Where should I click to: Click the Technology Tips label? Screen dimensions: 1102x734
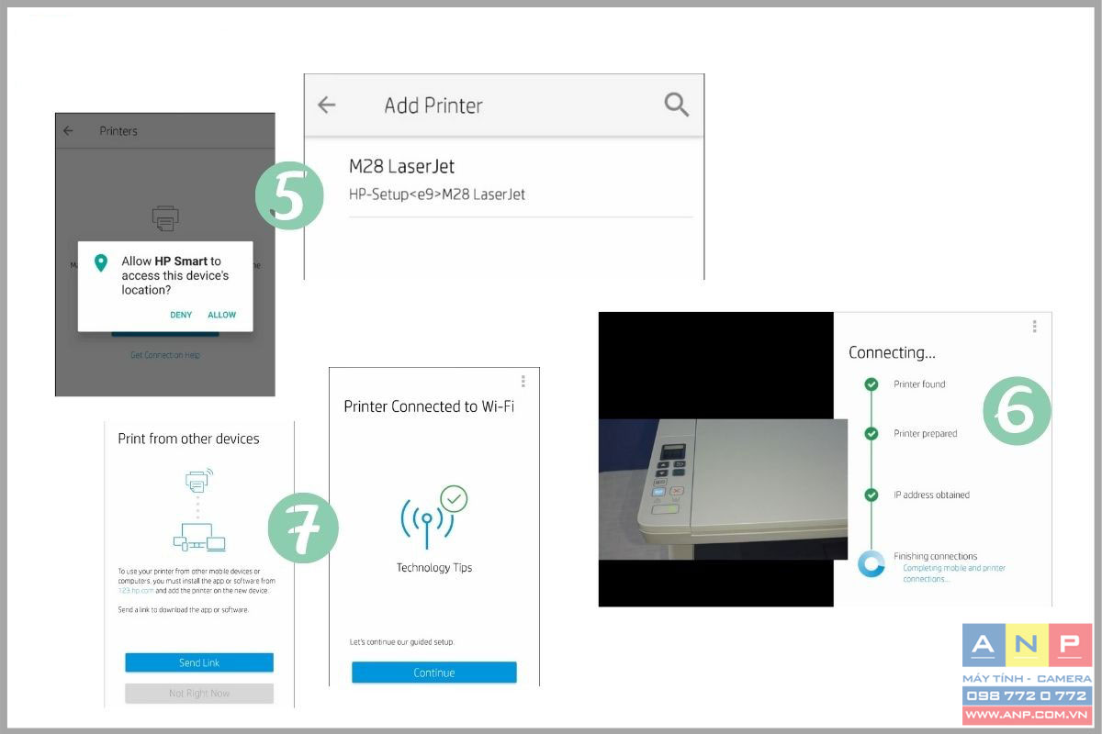coord(434,568)
